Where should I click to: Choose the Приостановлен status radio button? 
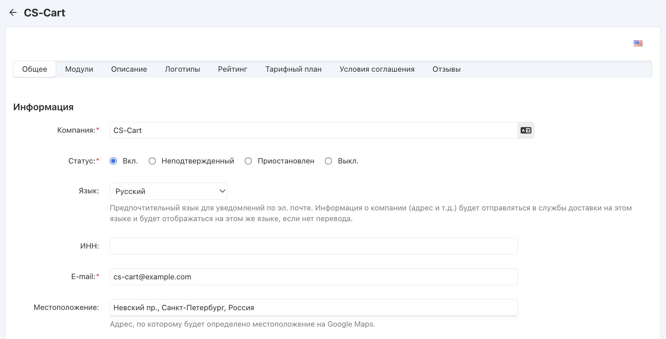[248, 161]
